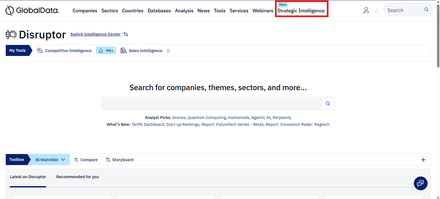Open the chat support bubble
Screen dimensions: 440x199
click(x=420, y=183)
